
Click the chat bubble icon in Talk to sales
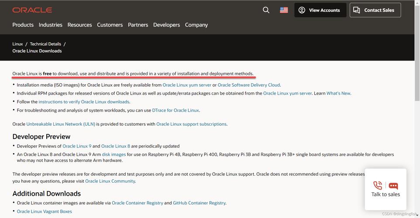pyautogui.click(x=393, y=186)
